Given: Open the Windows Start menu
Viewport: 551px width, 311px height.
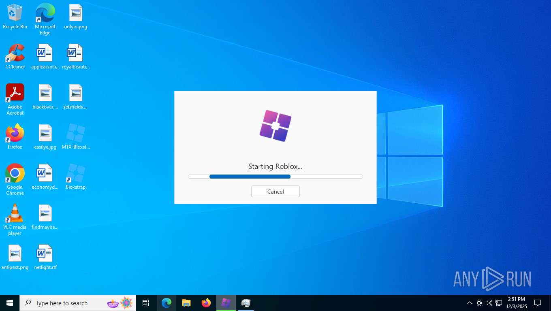Looking at the screenshot, I should 10,303.
